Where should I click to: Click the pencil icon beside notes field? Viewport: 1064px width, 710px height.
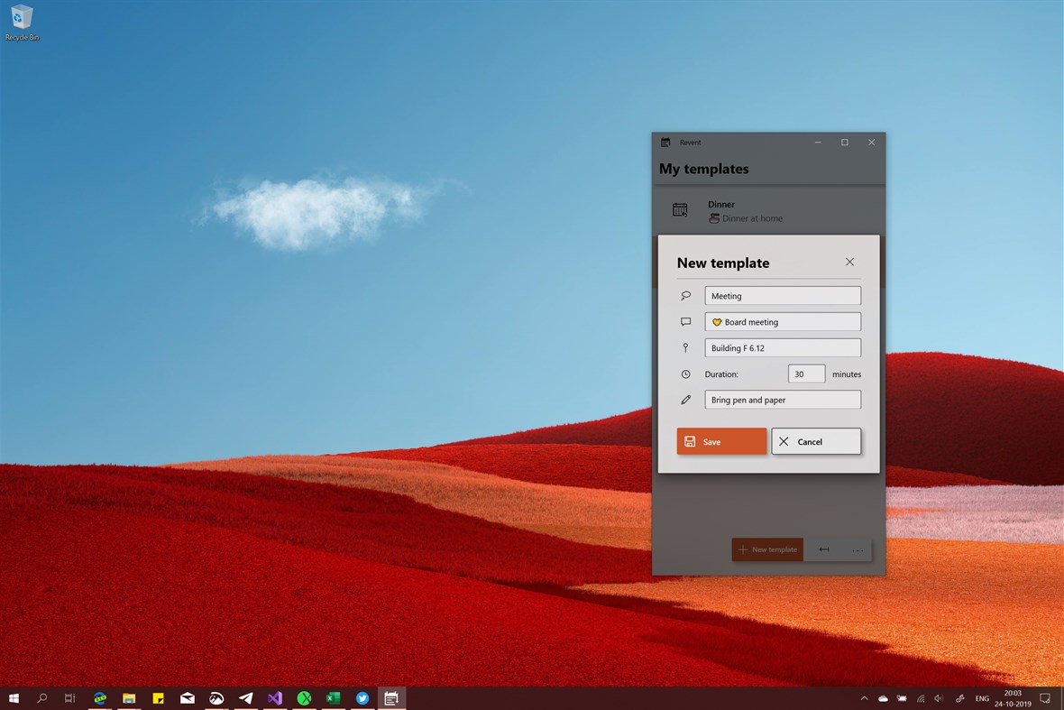pyautogui.click(x=686, y=400)
